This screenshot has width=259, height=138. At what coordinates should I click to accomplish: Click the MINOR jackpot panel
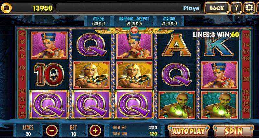(x=98, y=21)
